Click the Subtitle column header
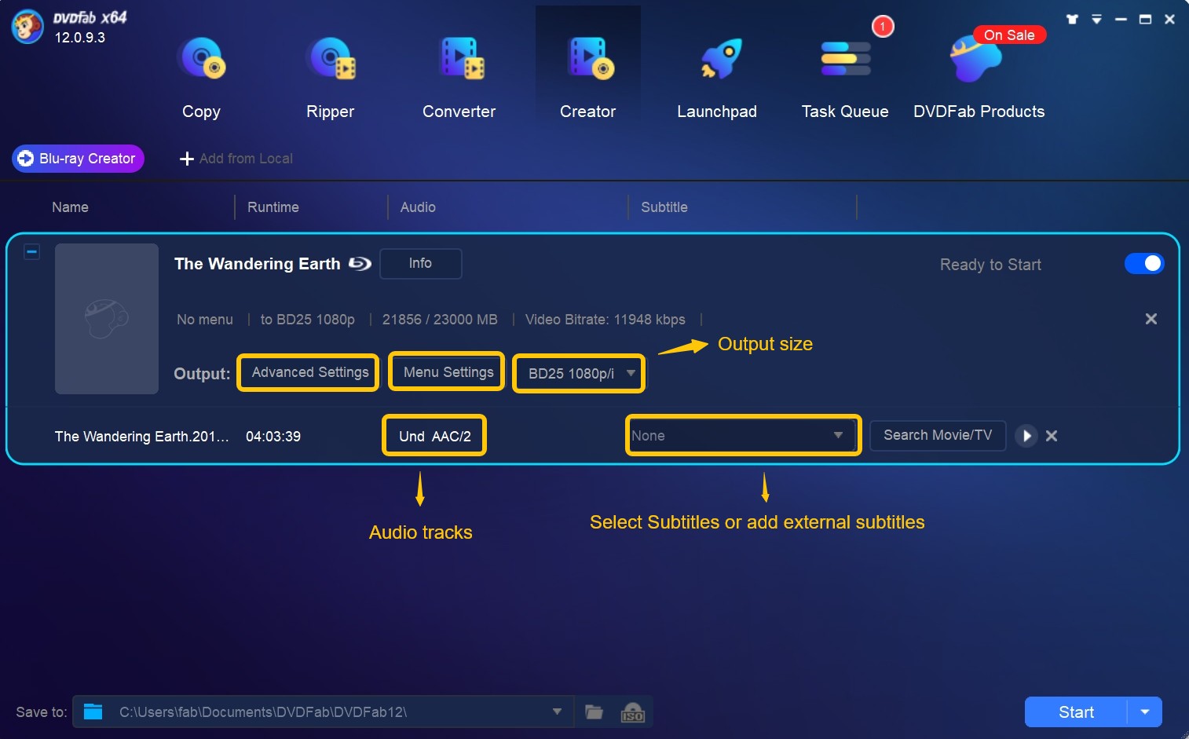 point(664,207)
